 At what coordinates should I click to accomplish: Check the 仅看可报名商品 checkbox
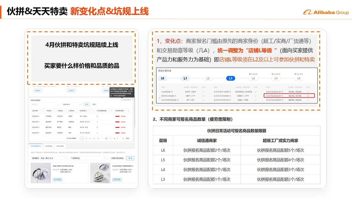click(x=109, y=158)
